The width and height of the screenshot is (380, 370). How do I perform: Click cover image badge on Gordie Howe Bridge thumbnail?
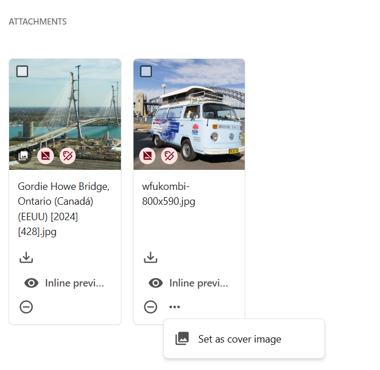[23, 156]
